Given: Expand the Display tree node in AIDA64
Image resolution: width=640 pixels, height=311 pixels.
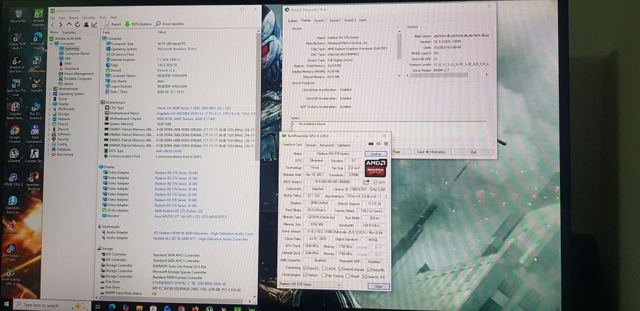Looking at the screenshot, I should coord(51,104).
